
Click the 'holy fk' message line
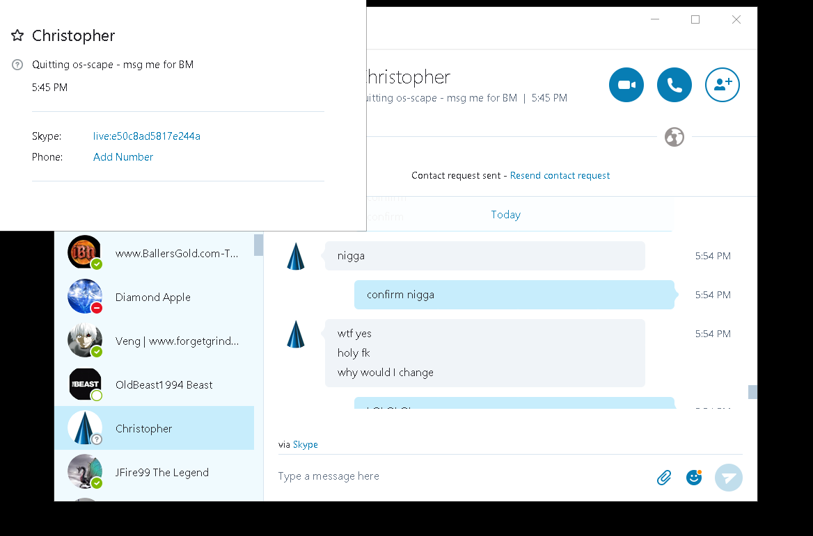coord(354,353)
